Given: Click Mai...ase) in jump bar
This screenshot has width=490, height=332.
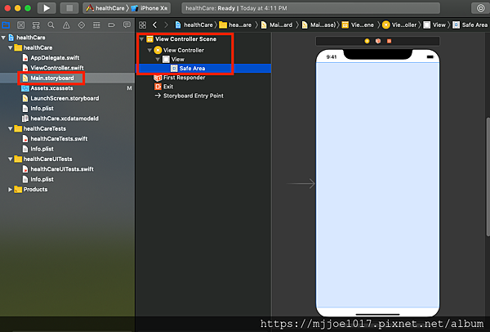Looking at the screenshot, I should pos(318,25).
